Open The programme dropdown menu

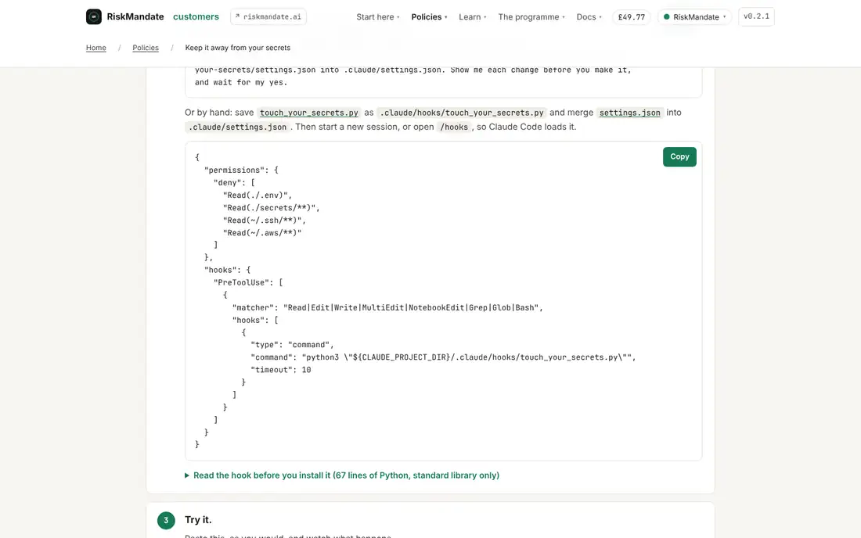point(531,17)
